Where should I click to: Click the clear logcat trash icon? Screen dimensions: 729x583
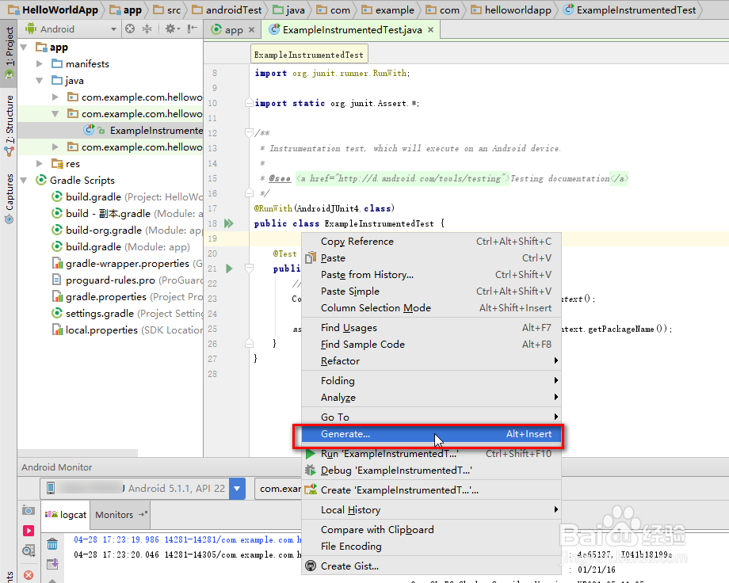52,543
